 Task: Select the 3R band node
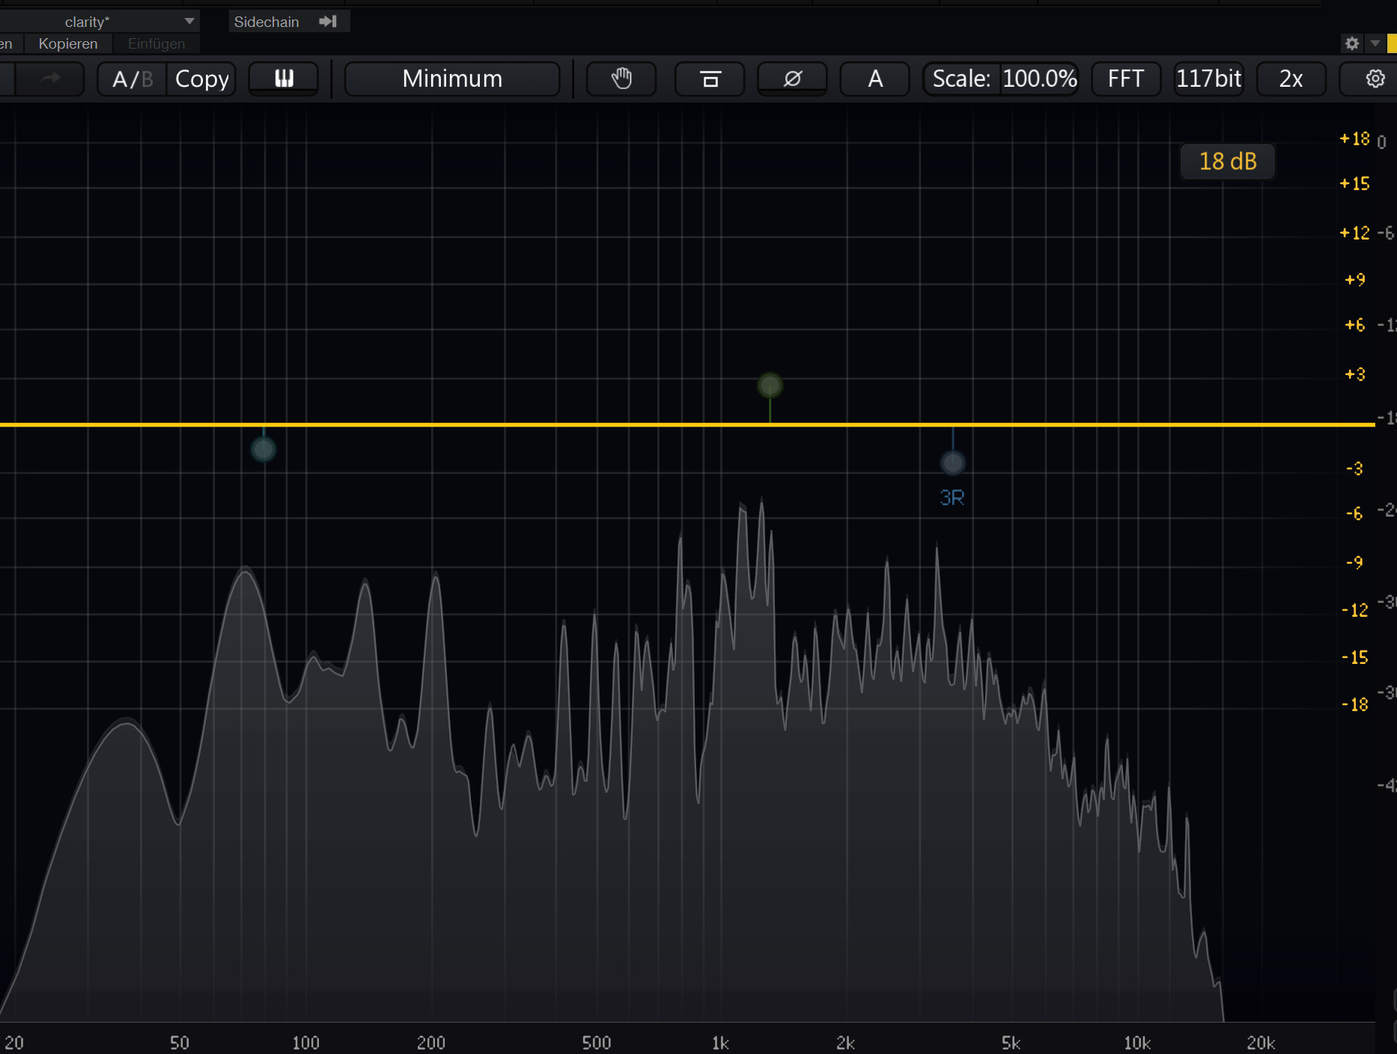(952, 463)
